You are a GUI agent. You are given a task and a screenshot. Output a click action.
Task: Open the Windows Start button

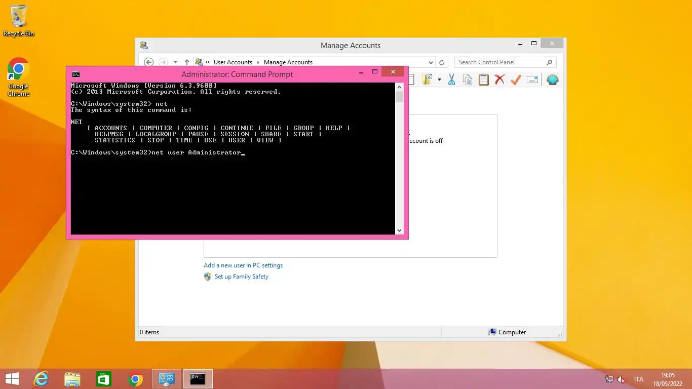[12, 379]
